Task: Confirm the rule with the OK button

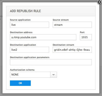Action: pyautogui.click(x=20, y=83)
